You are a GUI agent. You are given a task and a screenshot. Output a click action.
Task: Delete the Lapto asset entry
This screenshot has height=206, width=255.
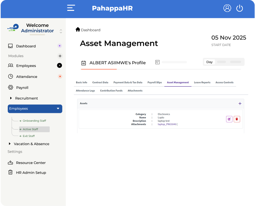click(237, 119)
